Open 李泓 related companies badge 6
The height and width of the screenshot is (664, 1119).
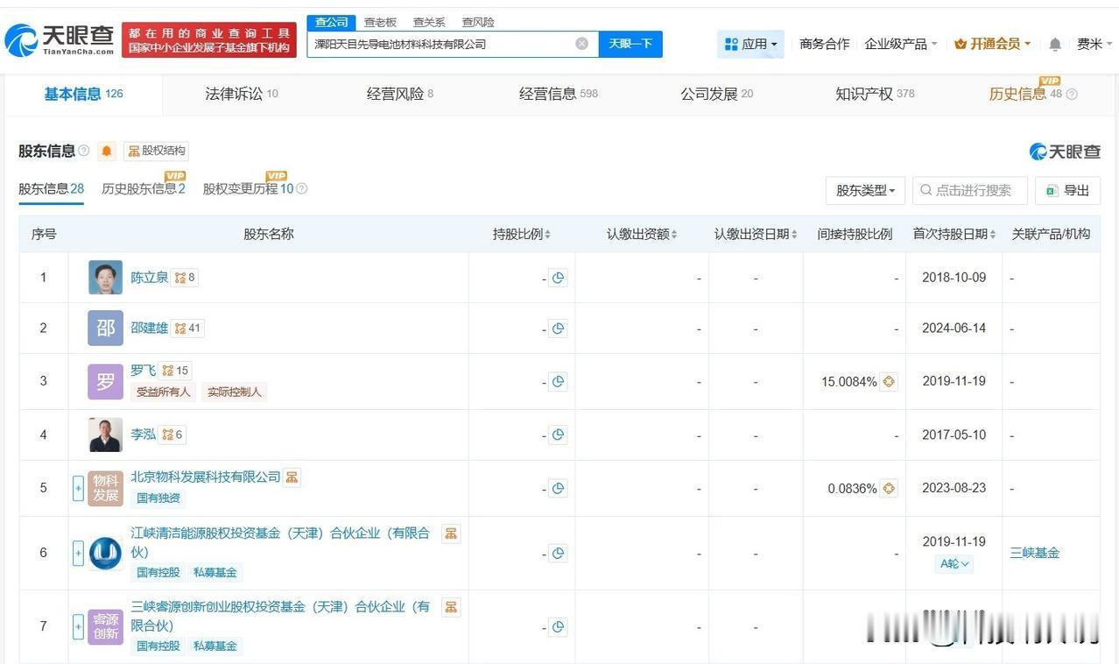172,434
